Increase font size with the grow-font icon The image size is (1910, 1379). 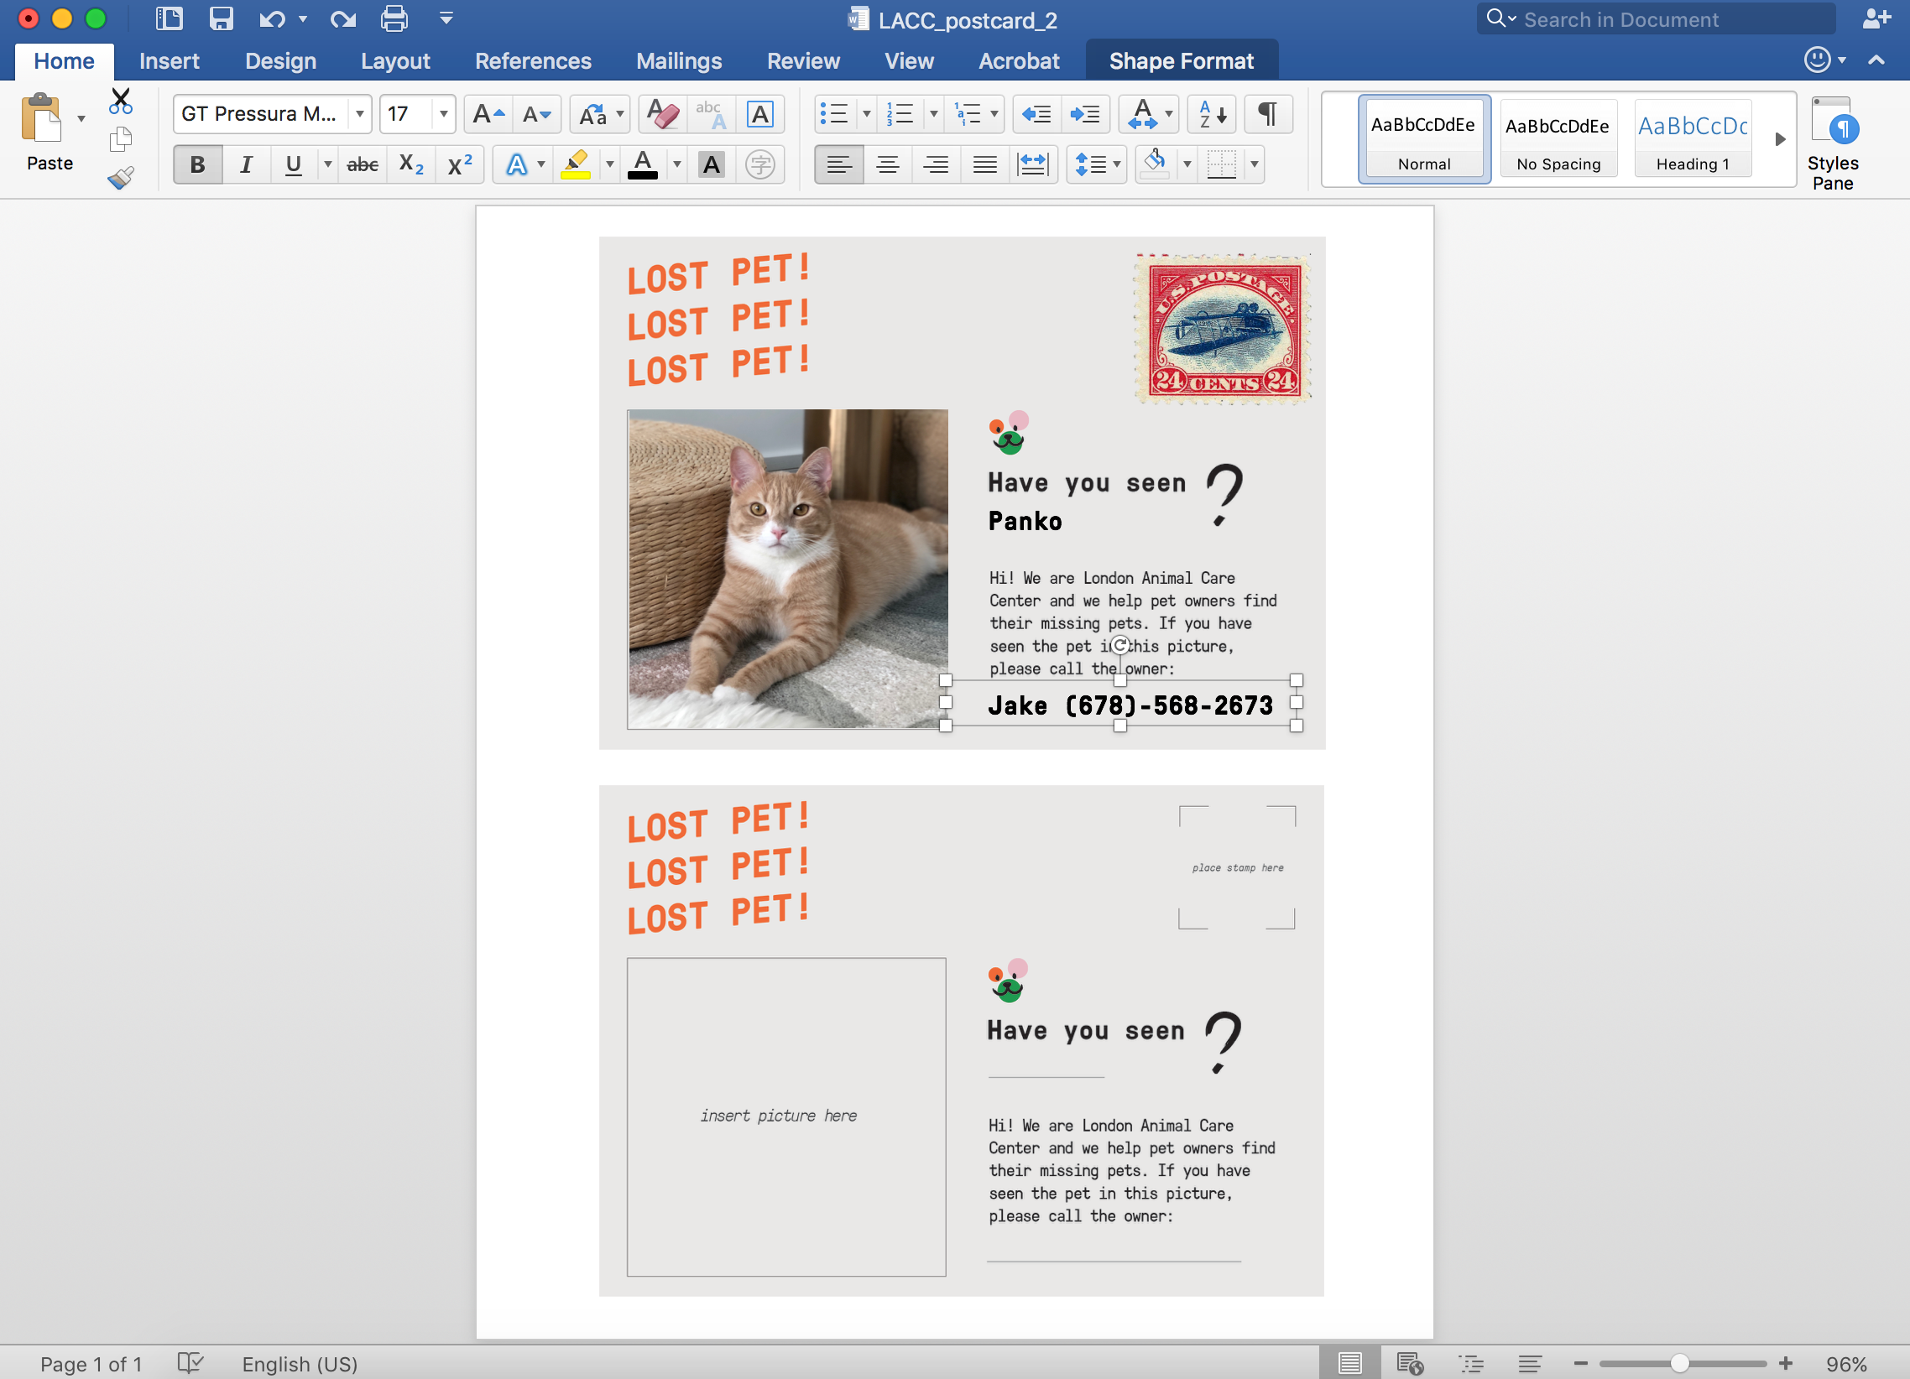pyautogui.click(x=488, y=113)
